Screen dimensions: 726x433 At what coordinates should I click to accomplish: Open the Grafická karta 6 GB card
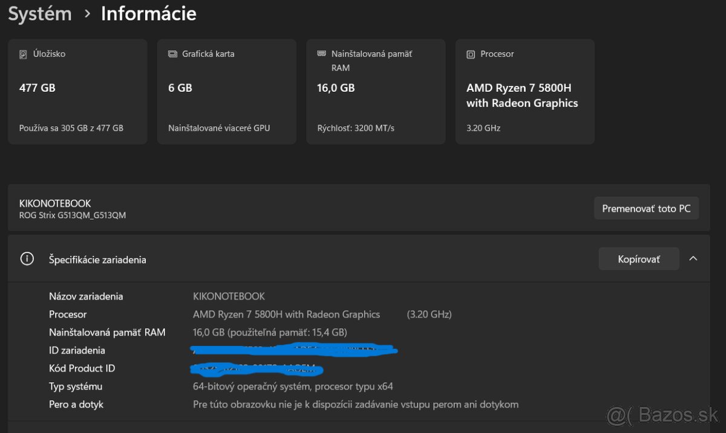click(x=226, y=92)
